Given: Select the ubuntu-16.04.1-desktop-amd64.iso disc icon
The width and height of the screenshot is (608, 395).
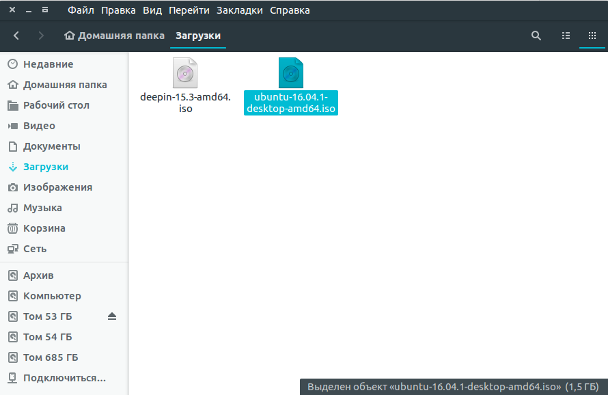Looking at the screenshot, I should [291, 73].
